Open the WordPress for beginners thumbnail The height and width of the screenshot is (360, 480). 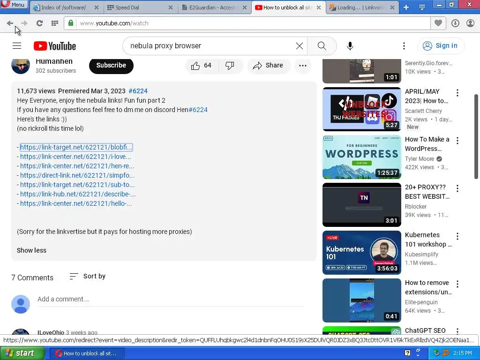pyautogui.click(x=361, y=157)
